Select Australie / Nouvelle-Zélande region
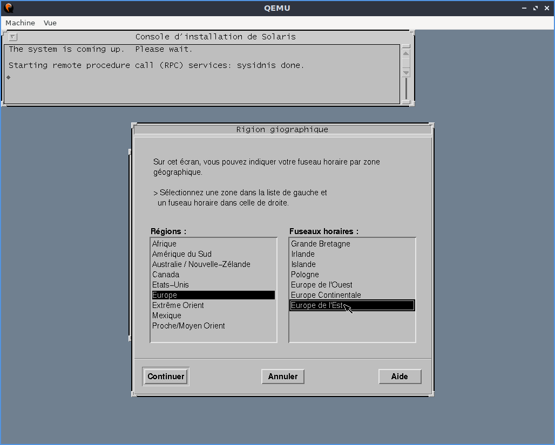555x445 pixels. [x=213, y=264]
